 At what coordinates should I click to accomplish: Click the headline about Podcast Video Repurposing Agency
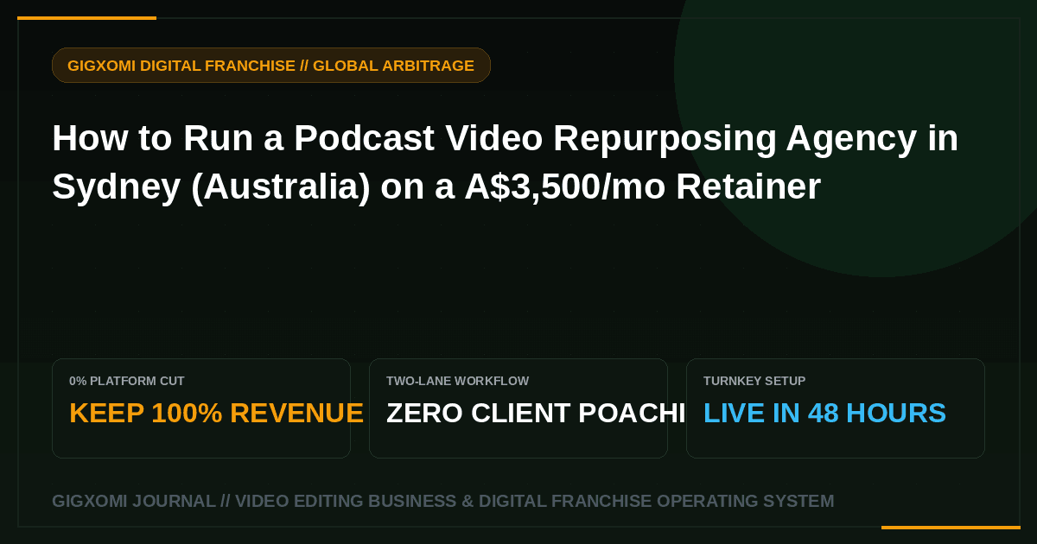pos(506,162)
